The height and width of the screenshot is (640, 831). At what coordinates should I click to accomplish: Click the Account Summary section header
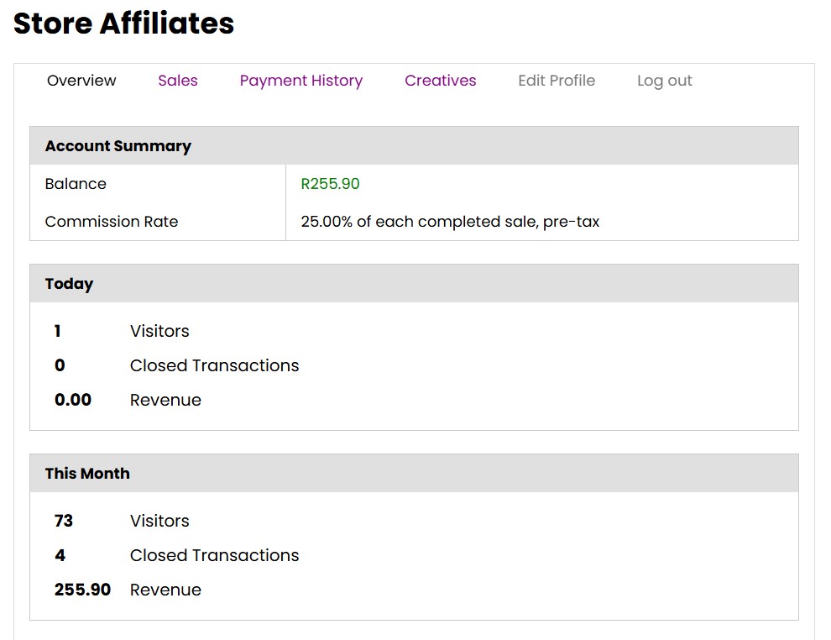(118, 146)
